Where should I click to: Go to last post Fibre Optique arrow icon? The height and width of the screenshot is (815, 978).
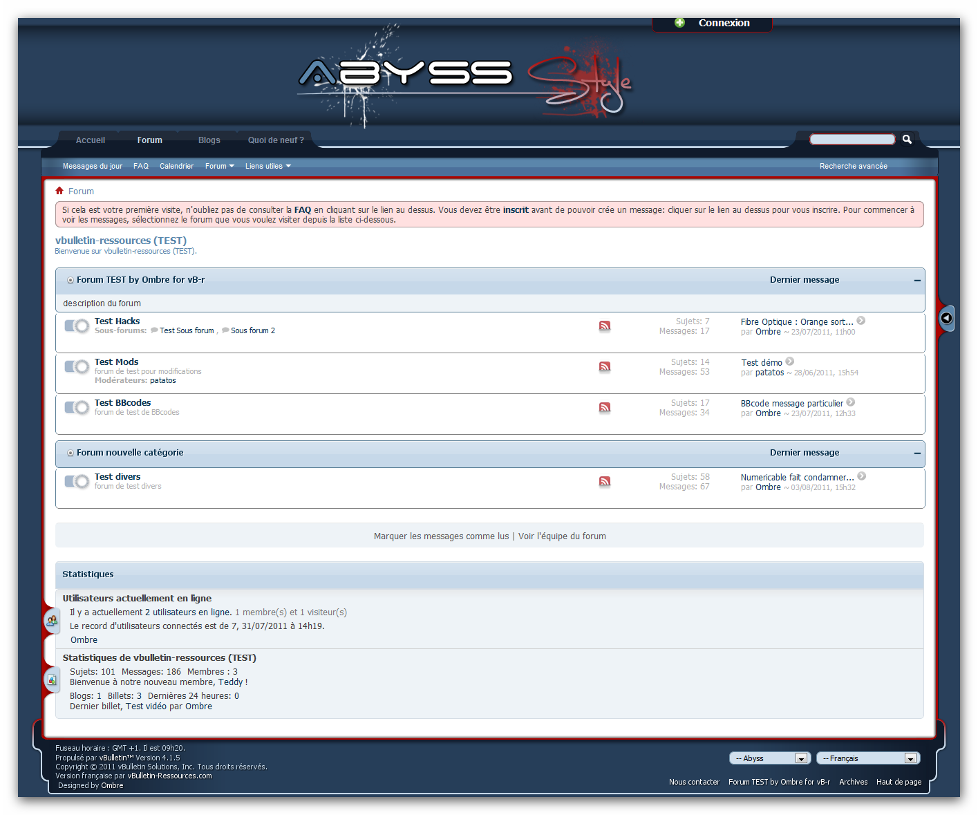click(x=861, y=321)
